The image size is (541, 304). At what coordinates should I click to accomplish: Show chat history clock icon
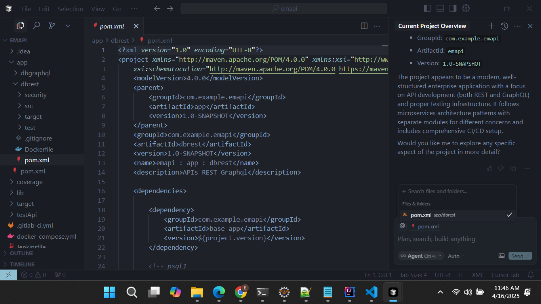[x=504, y=26]
